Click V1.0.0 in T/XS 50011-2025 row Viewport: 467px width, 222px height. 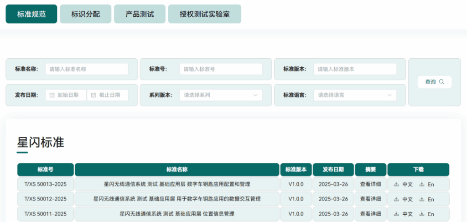pyautogui.click(x=296, y=214)
